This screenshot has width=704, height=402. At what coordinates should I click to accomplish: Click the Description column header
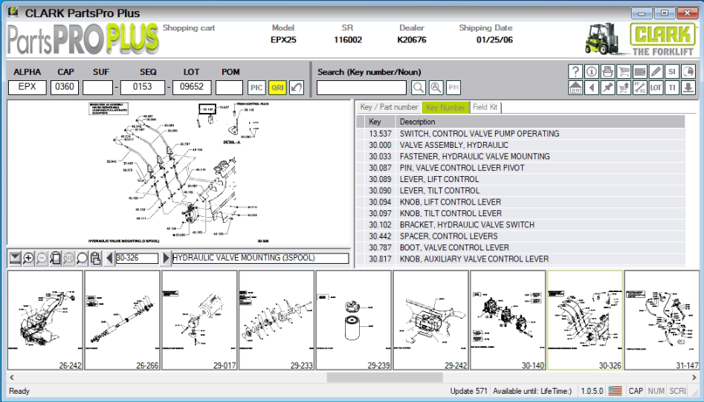(x=540, y=122)
